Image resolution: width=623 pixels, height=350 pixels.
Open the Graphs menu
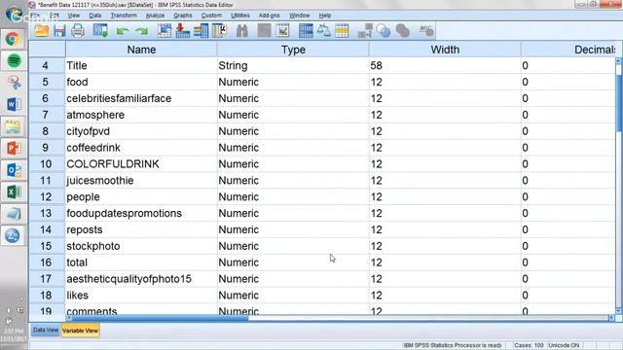(183, 16)
